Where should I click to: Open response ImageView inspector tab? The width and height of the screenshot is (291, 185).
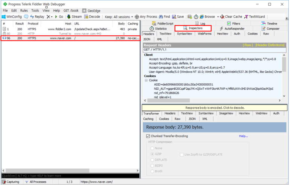pyautogui.click(x=226, y=113)
